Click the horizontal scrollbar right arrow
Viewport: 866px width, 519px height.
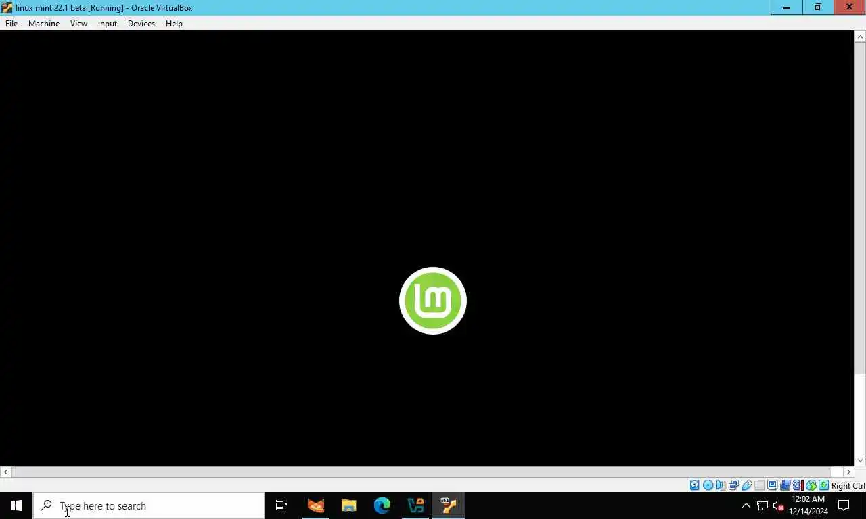(849, 472)
